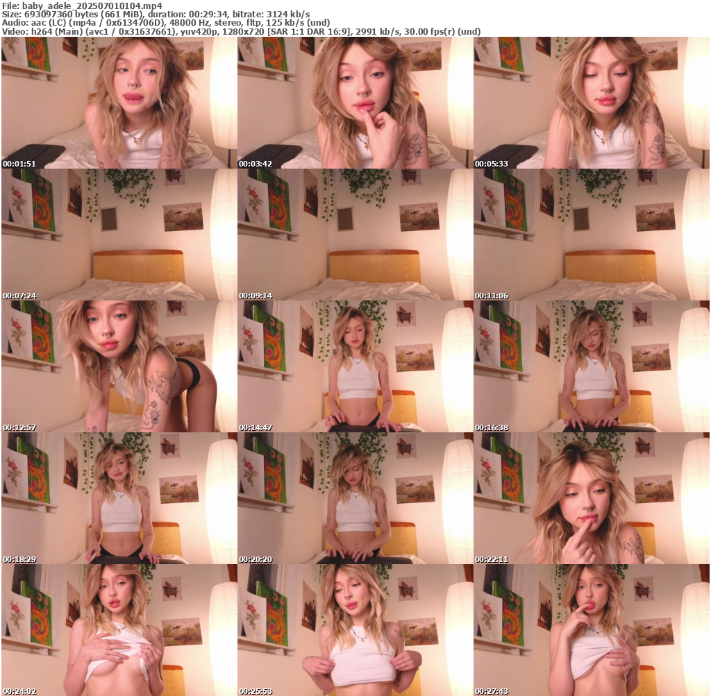Select the thumbnail stamped 00:01:51

point(119,103)
